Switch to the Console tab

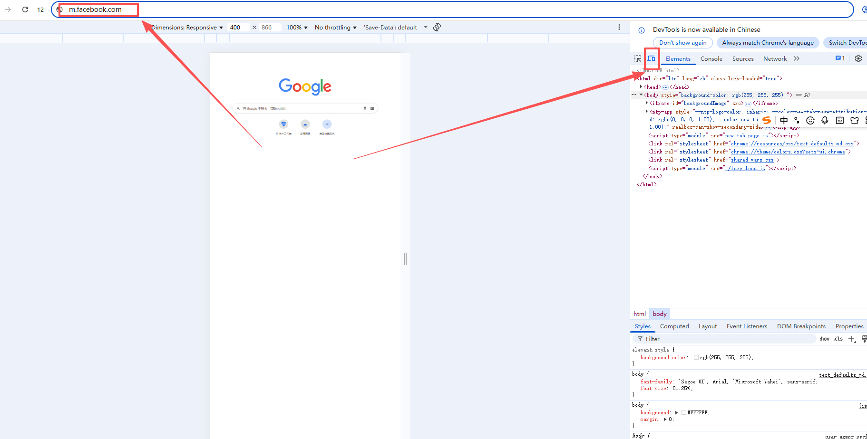tap(711, 59)
